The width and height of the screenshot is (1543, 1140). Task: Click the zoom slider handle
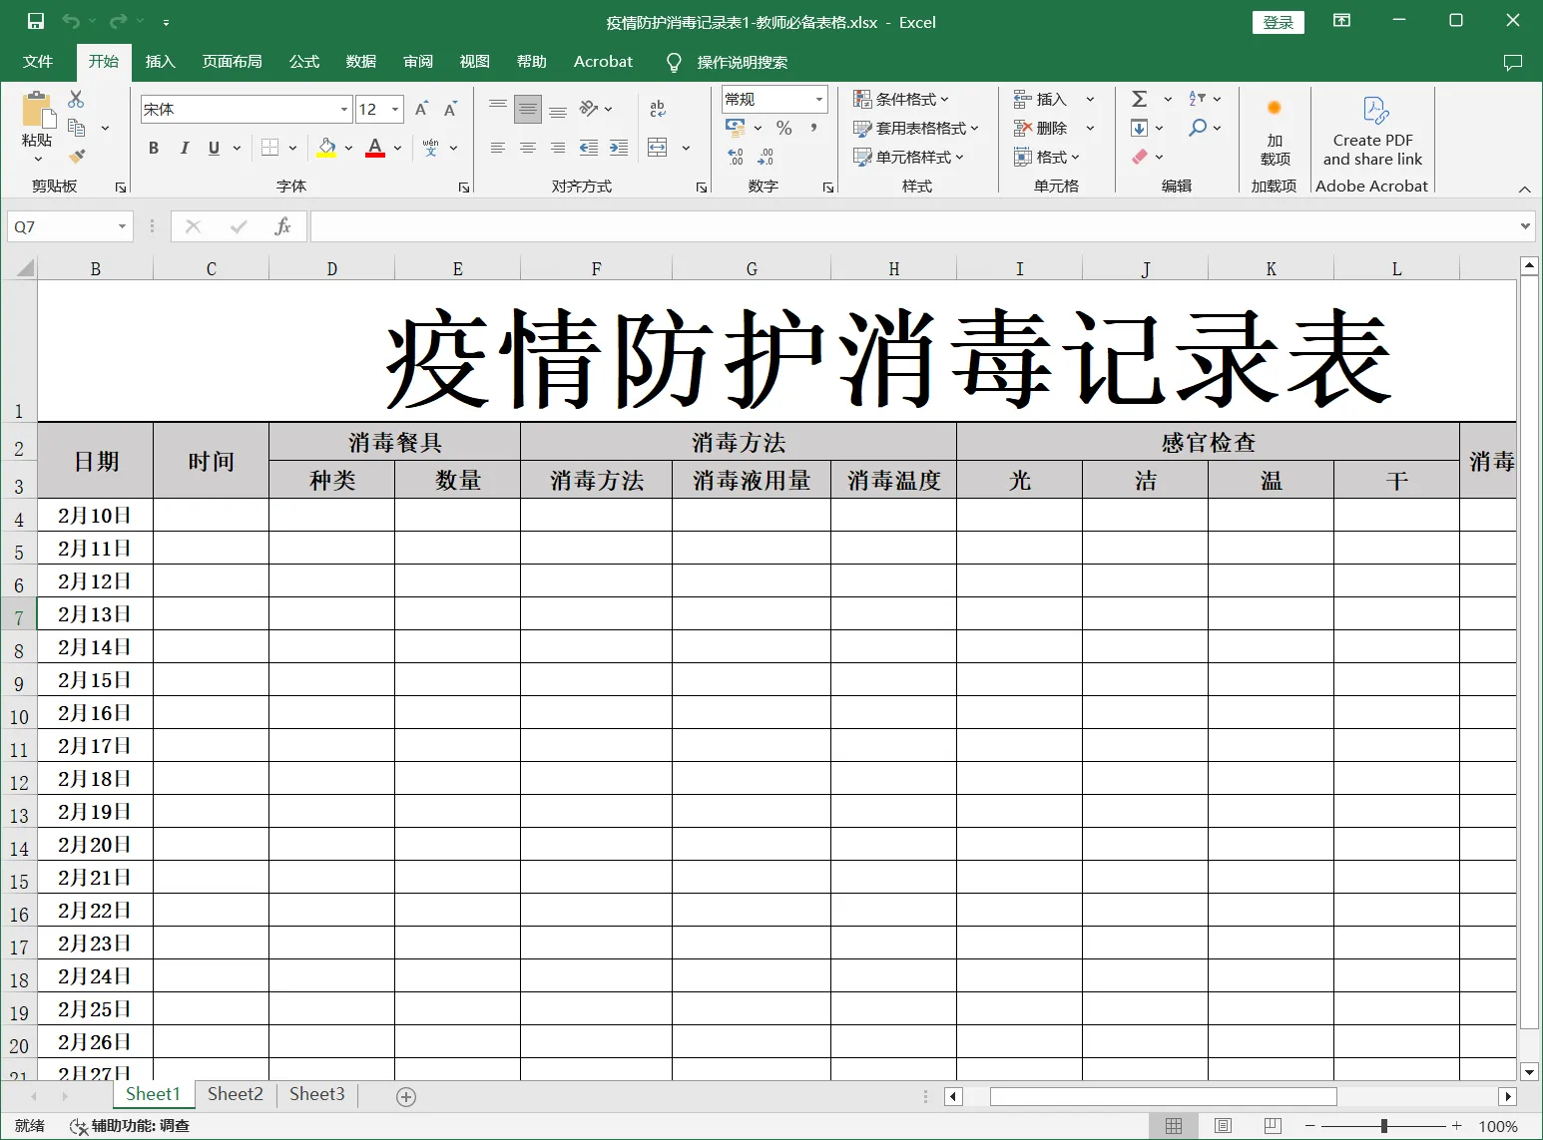1383,1126
